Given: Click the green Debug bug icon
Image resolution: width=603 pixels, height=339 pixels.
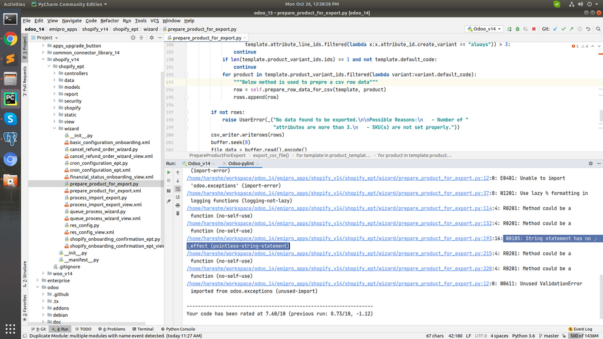Looking at the screenshot, I should pyautogui.click(x=518, y=28).
